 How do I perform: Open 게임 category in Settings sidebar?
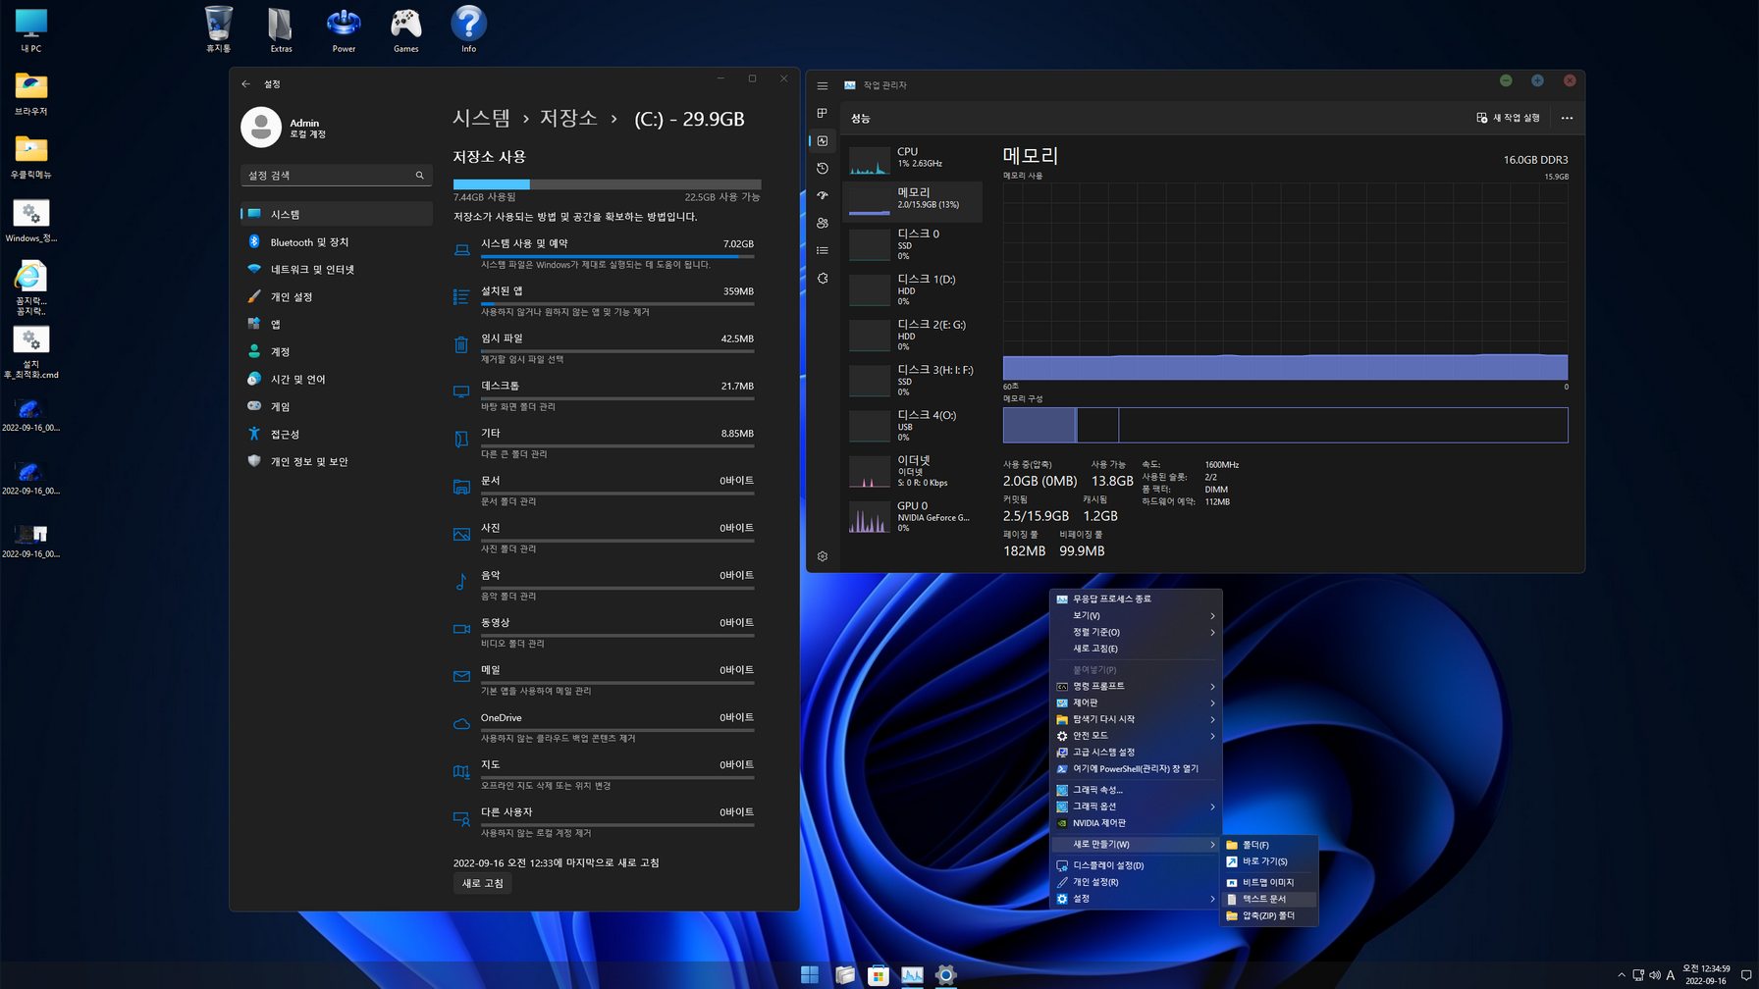click(336, 406)
